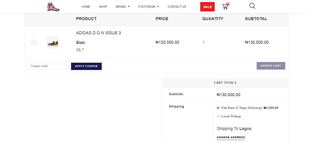Navigate to Contact Us page

[177, 7]
